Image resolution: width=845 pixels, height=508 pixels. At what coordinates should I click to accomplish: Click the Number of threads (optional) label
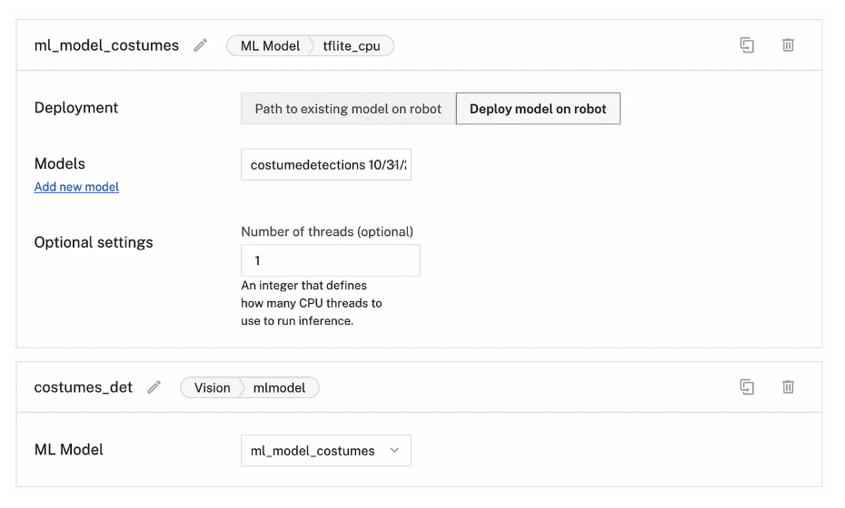[327, 231]
